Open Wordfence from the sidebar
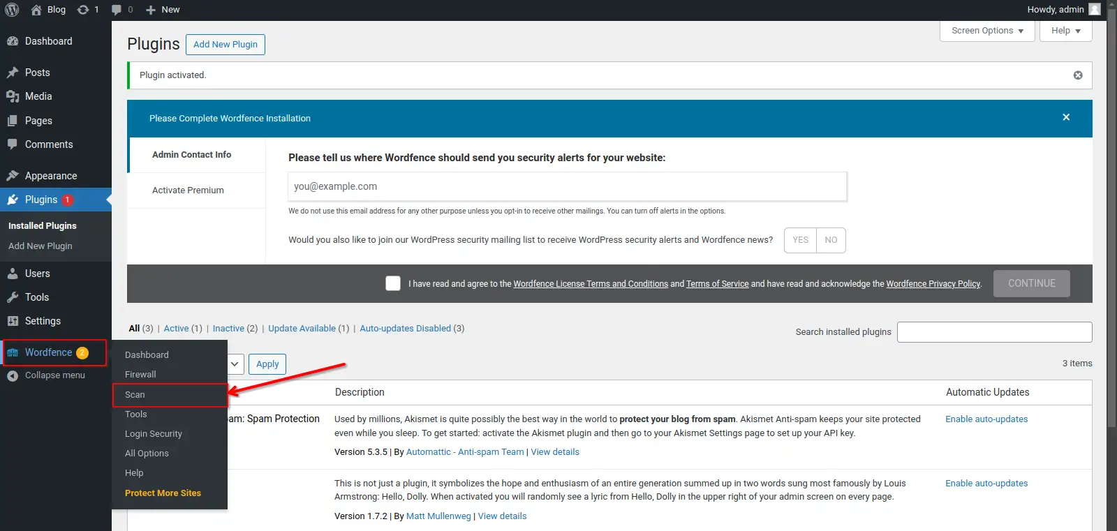 point(48,352)
